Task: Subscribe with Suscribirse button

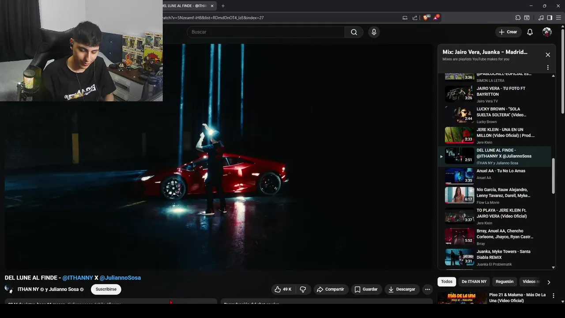Action: [x=106, y=289]
